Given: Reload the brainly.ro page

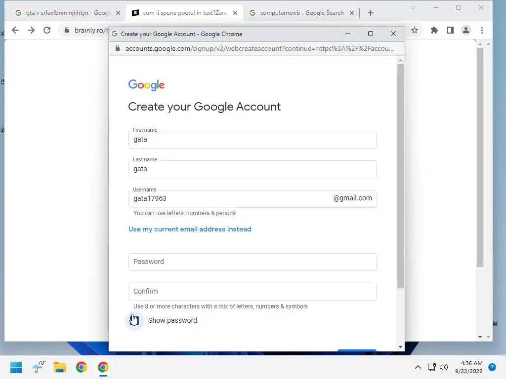Looking at the screenshot, I should [47, 30].
